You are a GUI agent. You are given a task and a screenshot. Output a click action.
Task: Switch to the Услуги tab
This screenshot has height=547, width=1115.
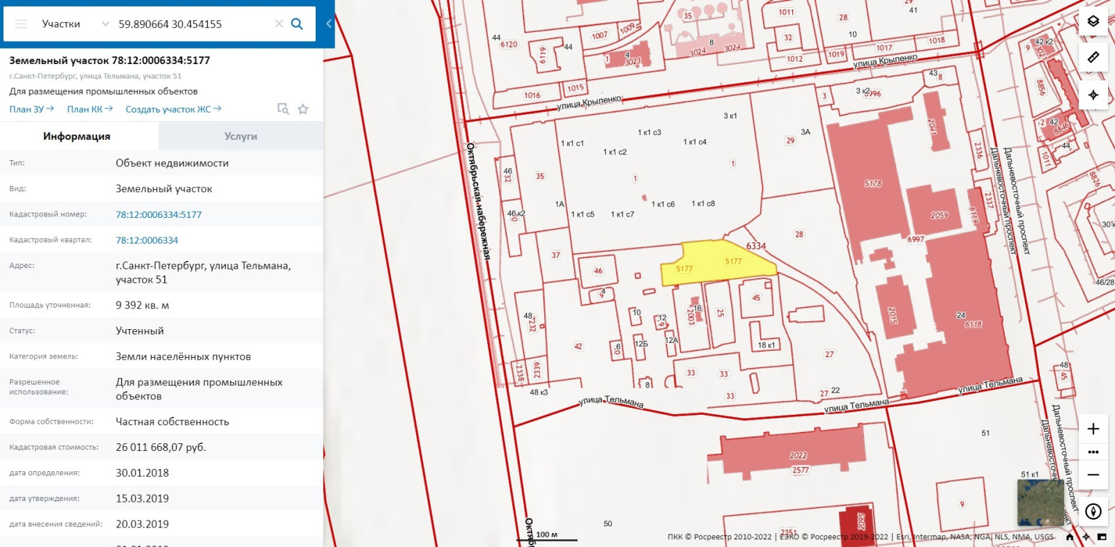241,136
